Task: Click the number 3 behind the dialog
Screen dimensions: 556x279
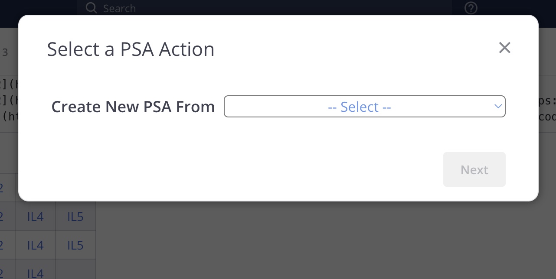Action: click(x=5, y=53)
